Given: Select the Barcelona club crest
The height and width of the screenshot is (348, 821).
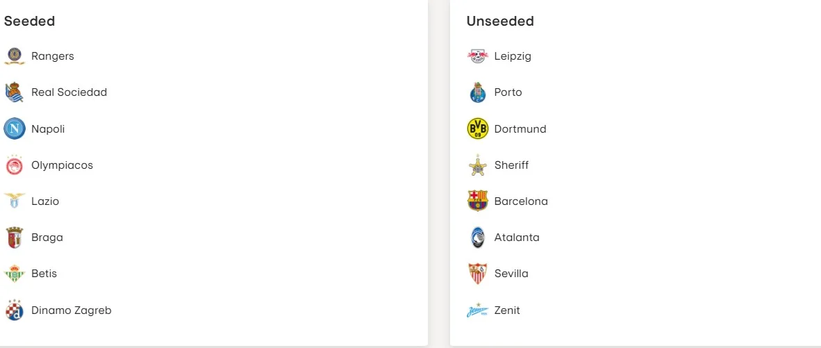Looking at the screenshot, I should 478,201.
